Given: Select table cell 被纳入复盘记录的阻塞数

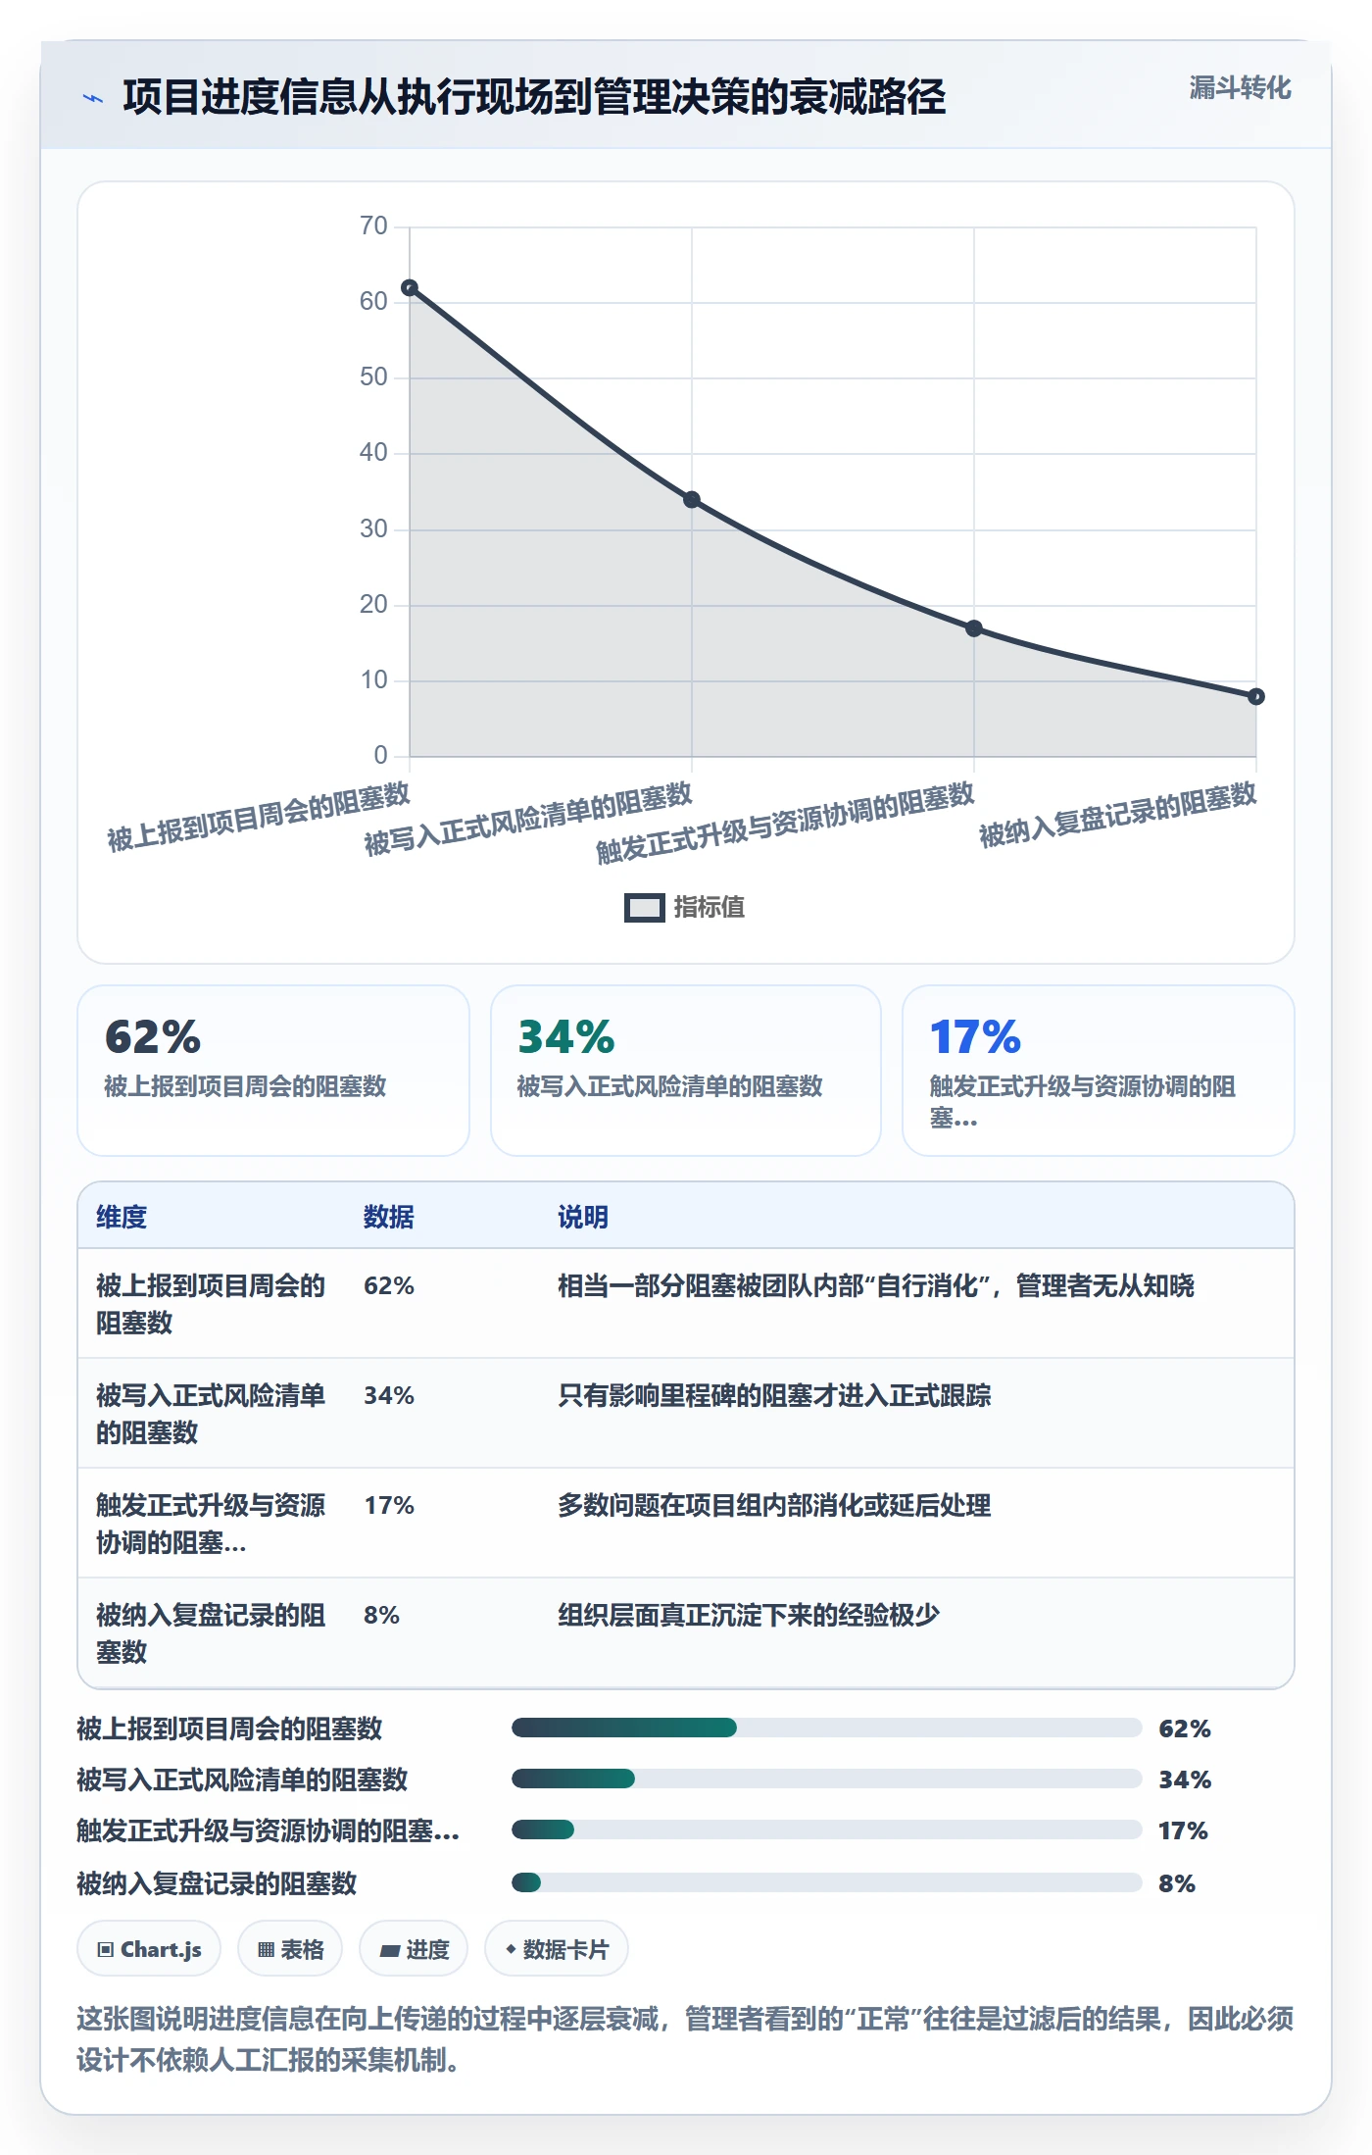Looking at the screenshot, I should [211, 1633].
